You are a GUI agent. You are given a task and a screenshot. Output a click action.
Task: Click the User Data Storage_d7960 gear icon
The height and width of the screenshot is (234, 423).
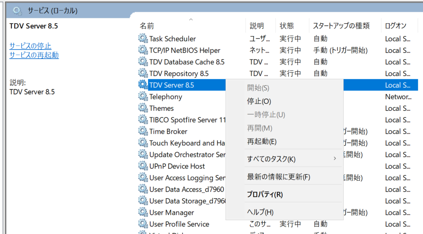[143, 201]
